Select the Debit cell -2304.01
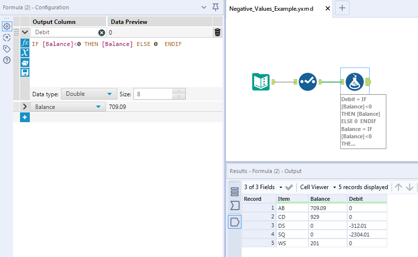The width and height of the screenshot is (418, 257). pyautogui.click(x=367, y=235)
